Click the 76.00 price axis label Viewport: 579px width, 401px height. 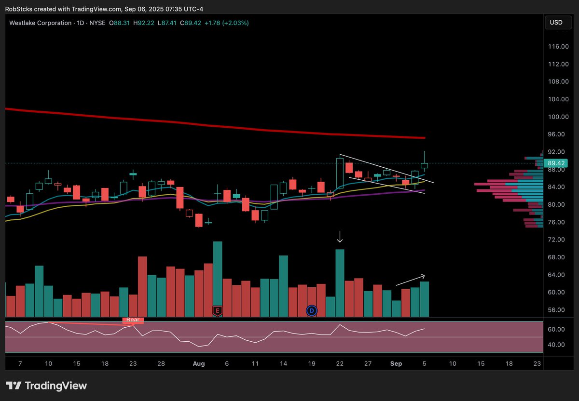pyautogui.click(x=557, y=222)
